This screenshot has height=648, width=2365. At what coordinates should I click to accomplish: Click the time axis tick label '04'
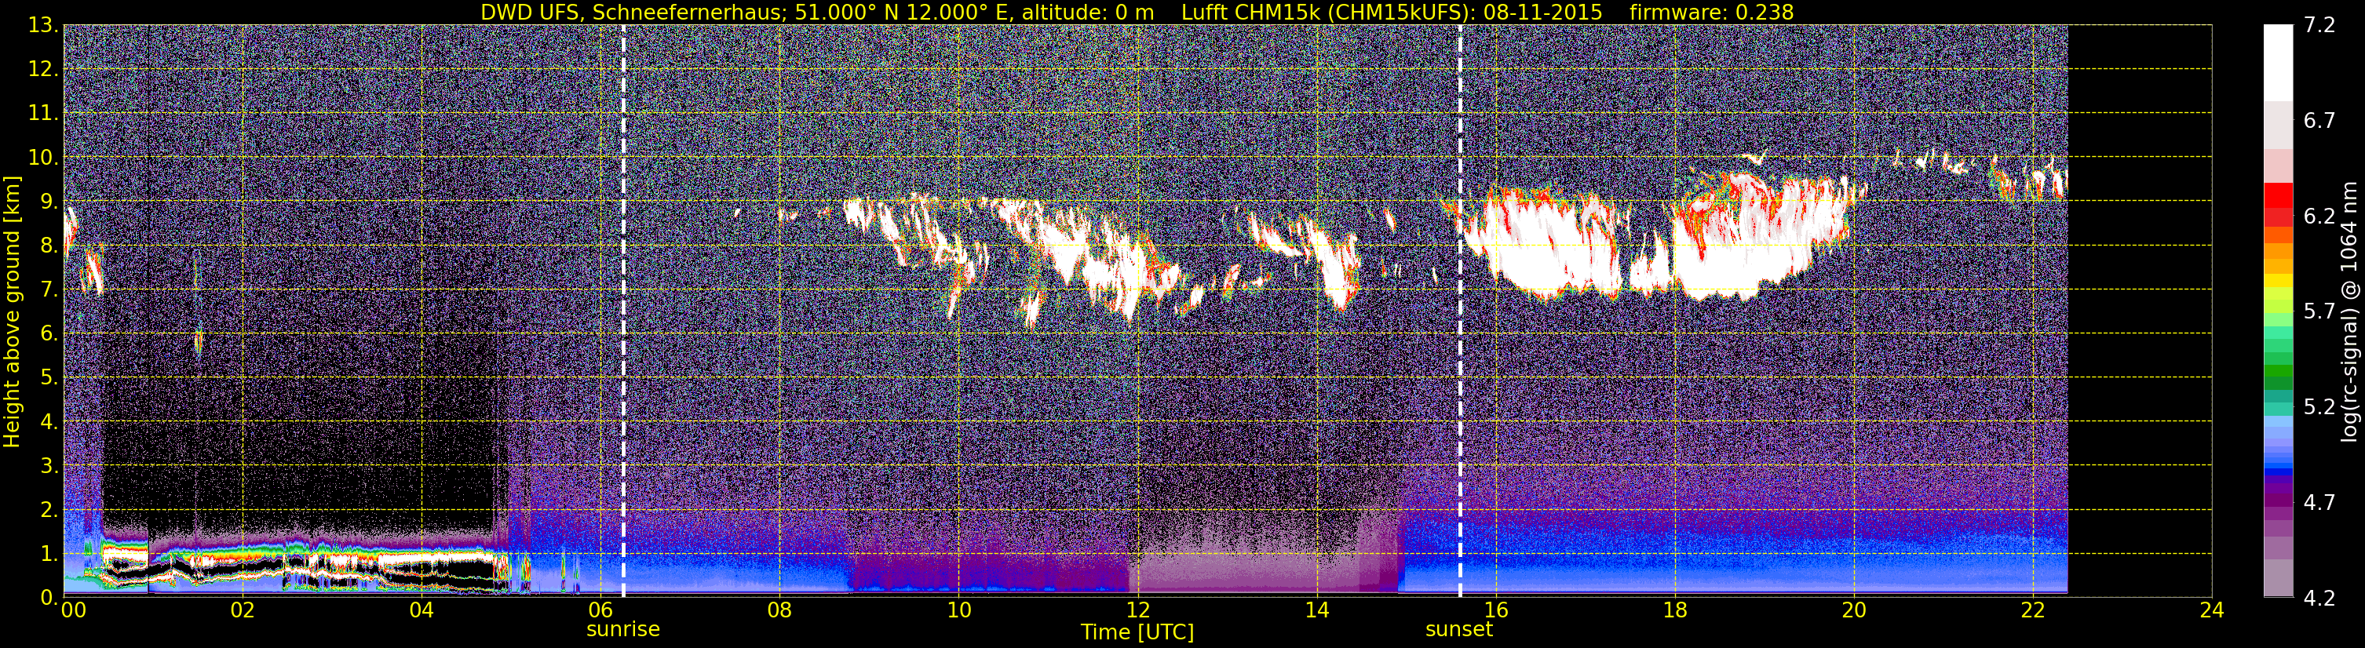[x=422, y=611]
